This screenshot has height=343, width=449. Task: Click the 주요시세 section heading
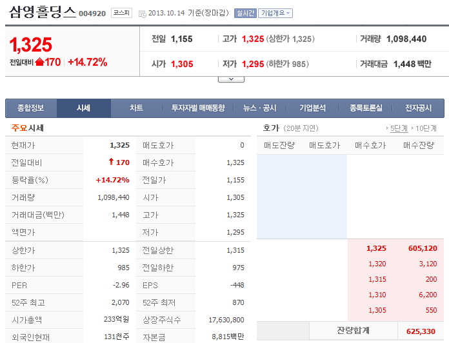(x=28, y=128)
